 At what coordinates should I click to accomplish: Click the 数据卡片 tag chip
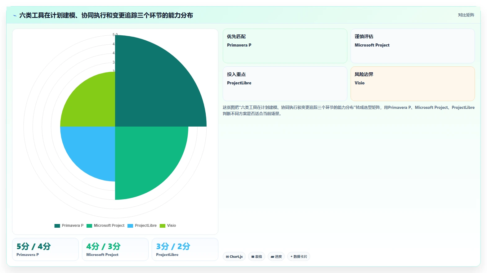[x=299, y=257]
